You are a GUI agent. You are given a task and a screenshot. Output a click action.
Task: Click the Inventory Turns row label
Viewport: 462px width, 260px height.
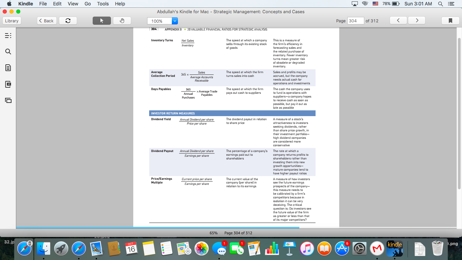coord(162,40)
